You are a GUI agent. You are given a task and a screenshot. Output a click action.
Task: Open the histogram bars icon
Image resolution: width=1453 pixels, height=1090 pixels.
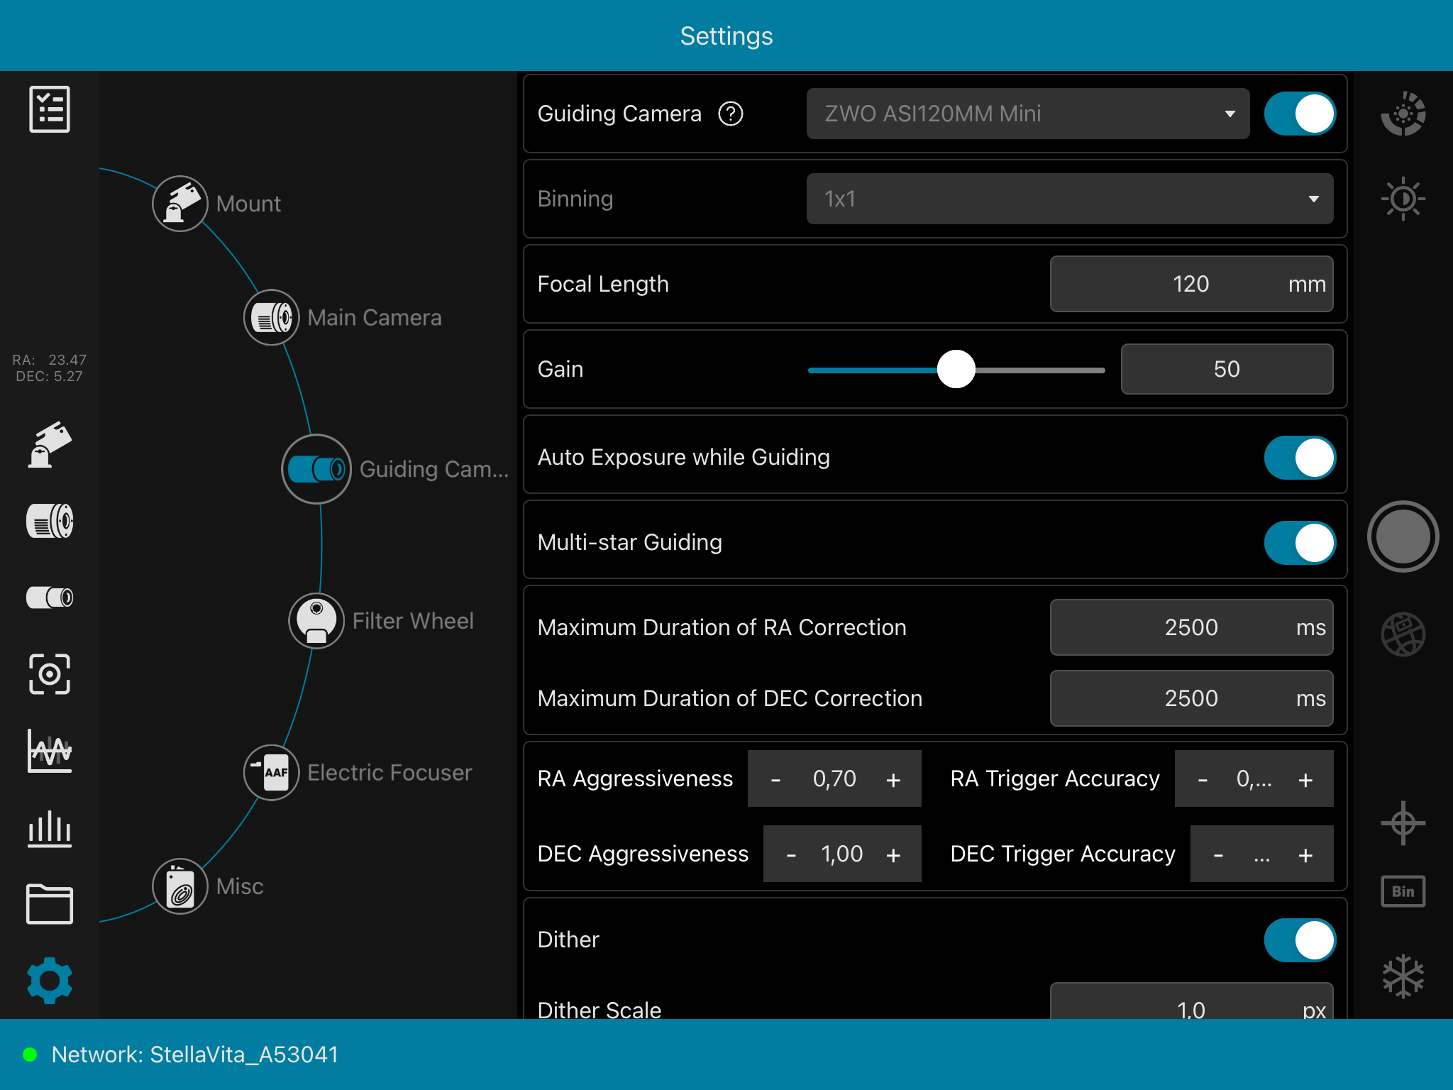49,828
